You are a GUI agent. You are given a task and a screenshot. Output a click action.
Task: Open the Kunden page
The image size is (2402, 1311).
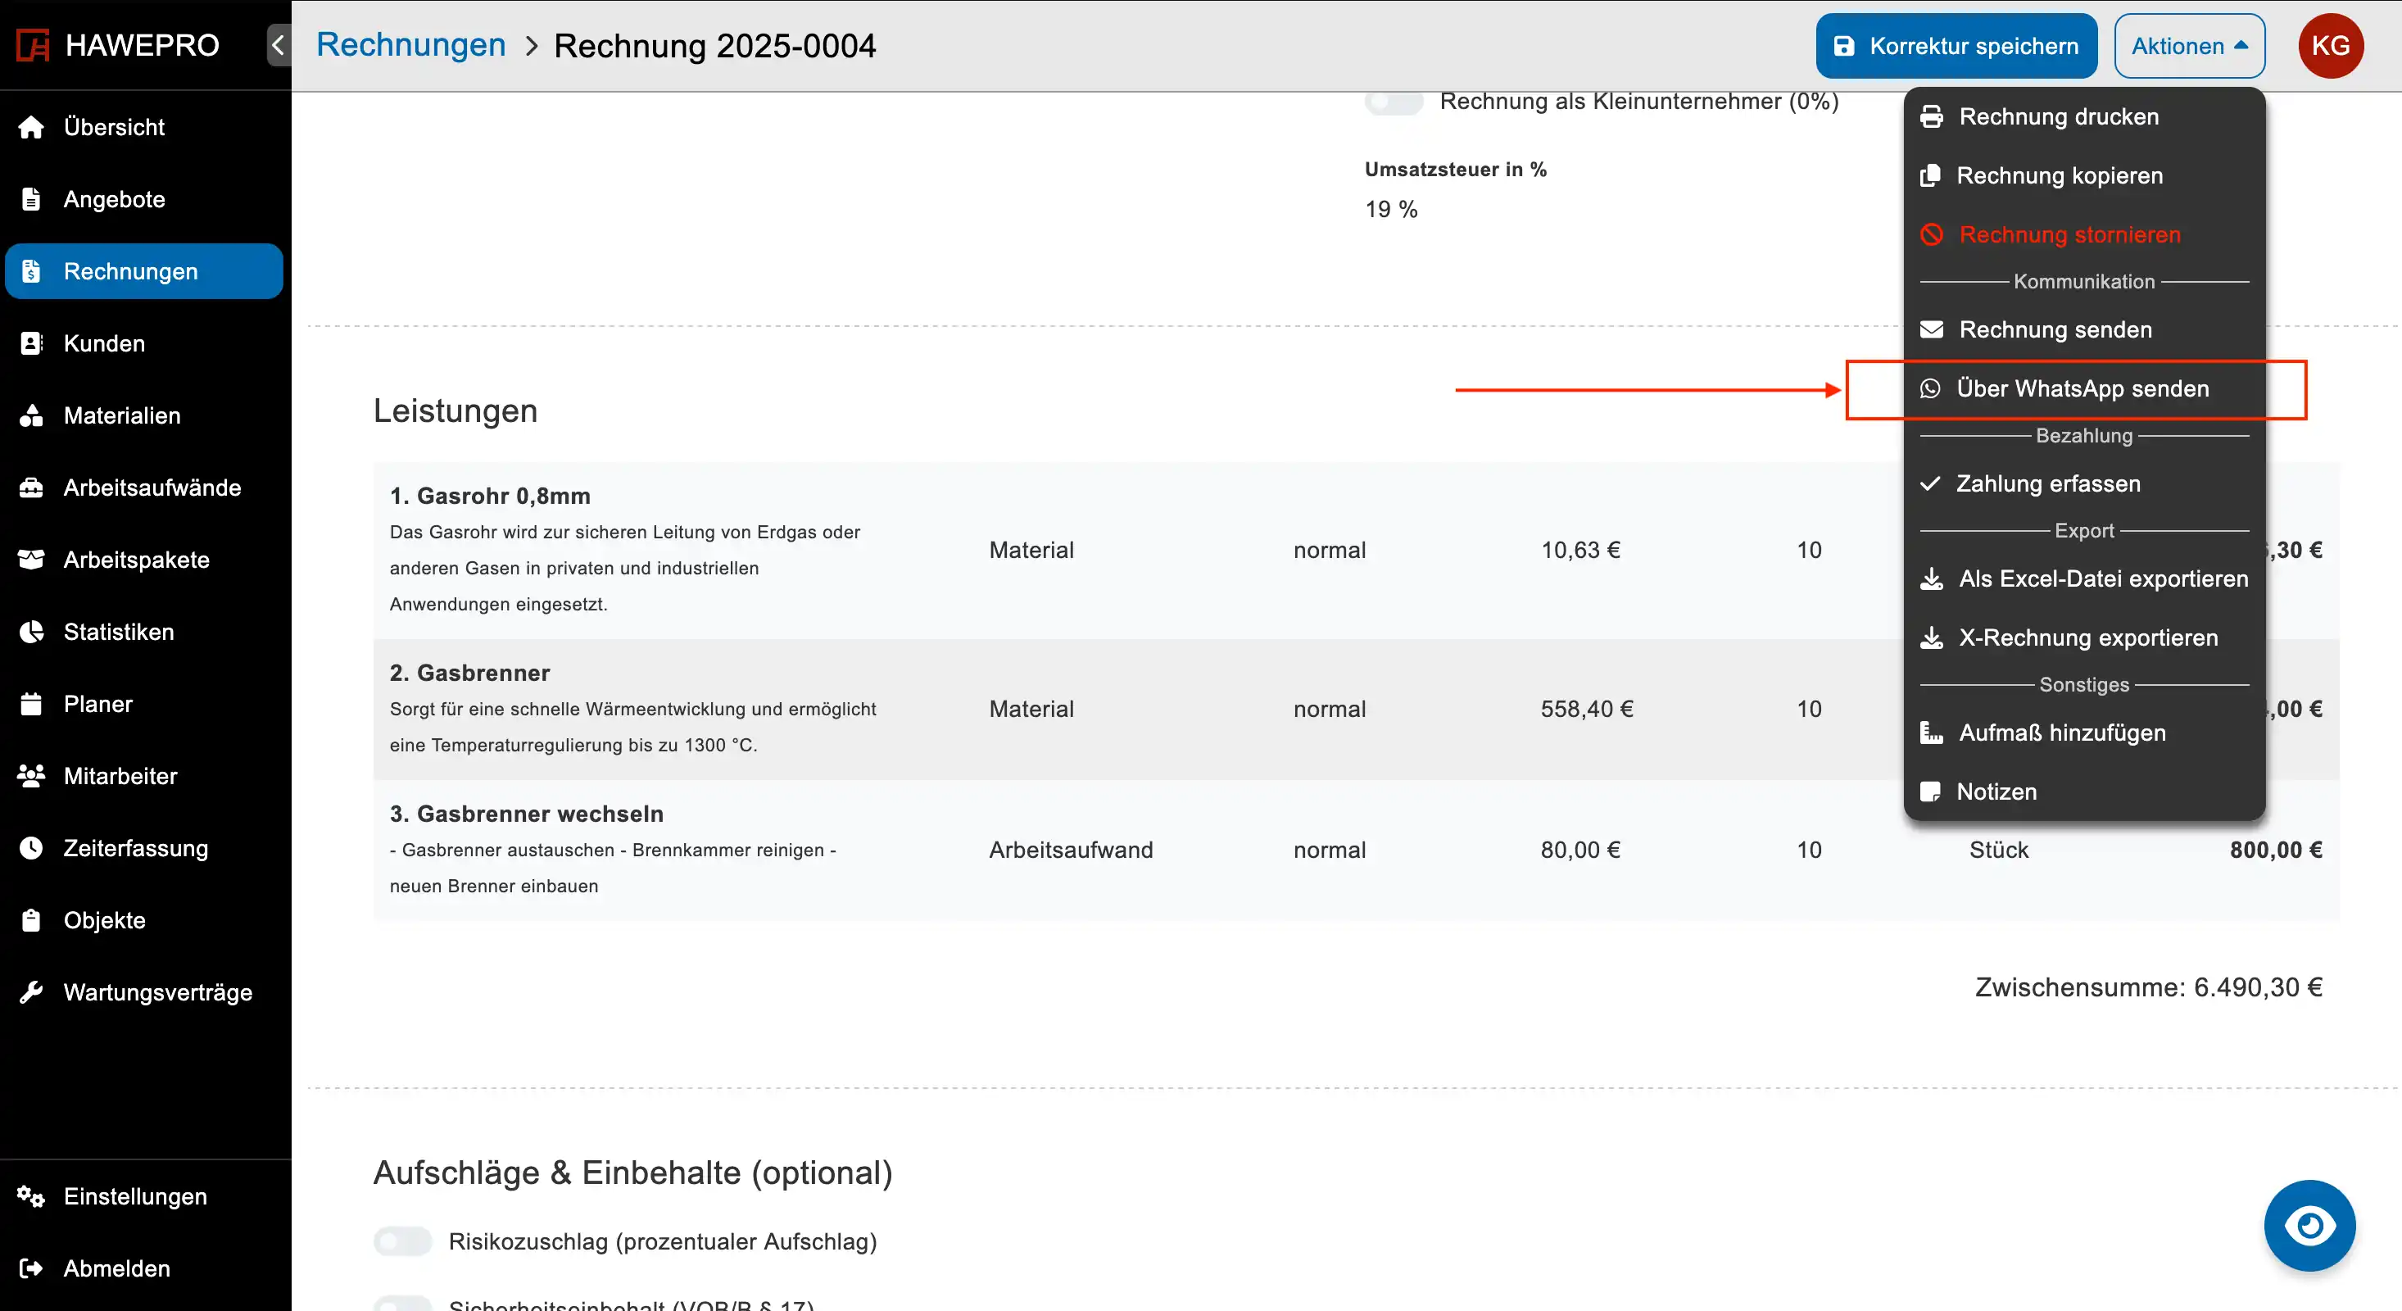click(143, 343)
